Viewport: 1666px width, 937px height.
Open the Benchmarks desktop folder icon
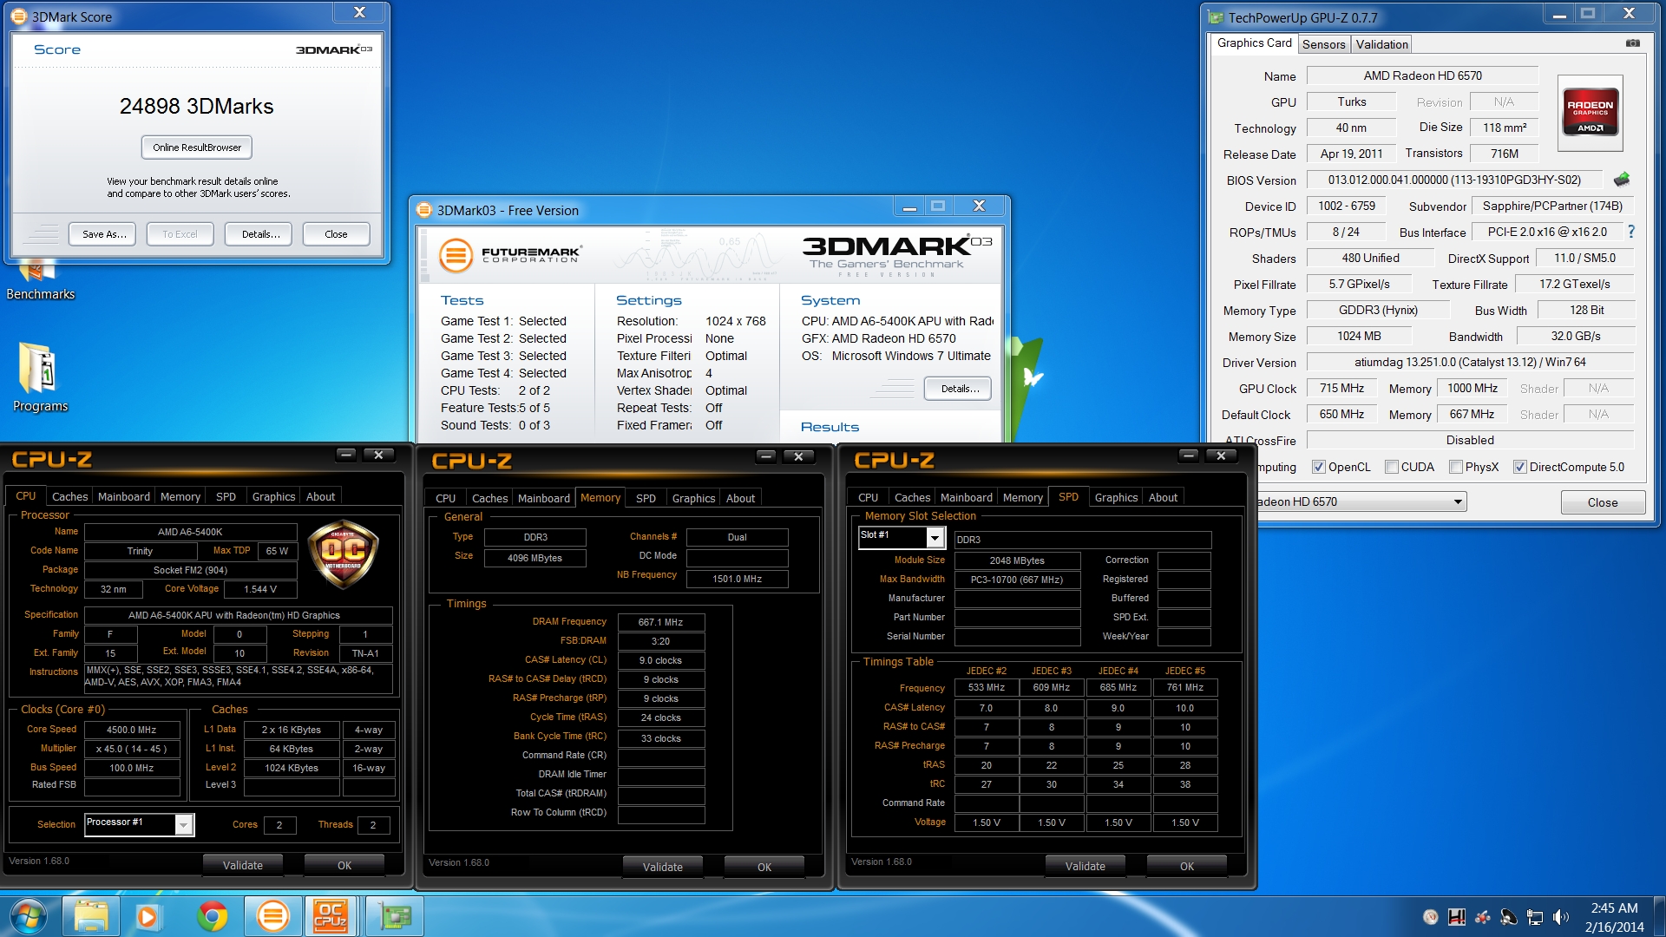click(40, 282)
